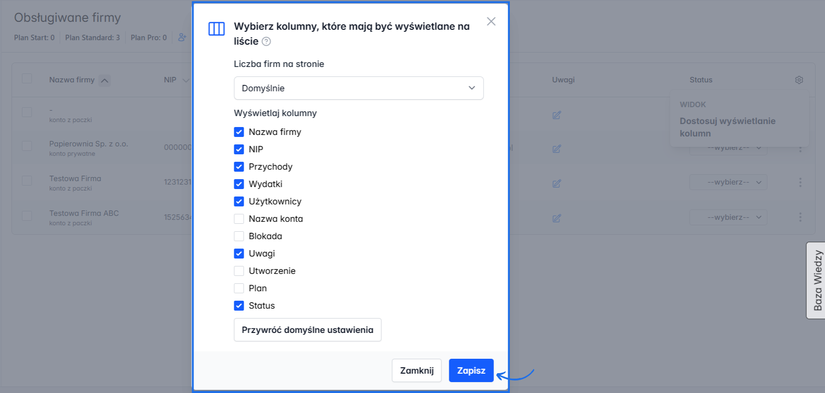Screen dimensions: 825x393
Task: Open status dropdown for Testowa Firma ABC
Action: tap(728, 217)
